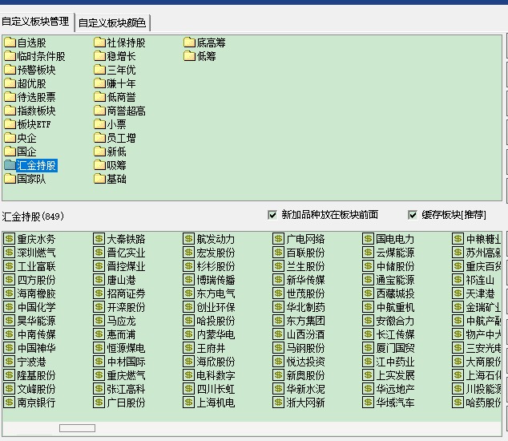Open the 底高筹 folder icon

tap(190, 42)
